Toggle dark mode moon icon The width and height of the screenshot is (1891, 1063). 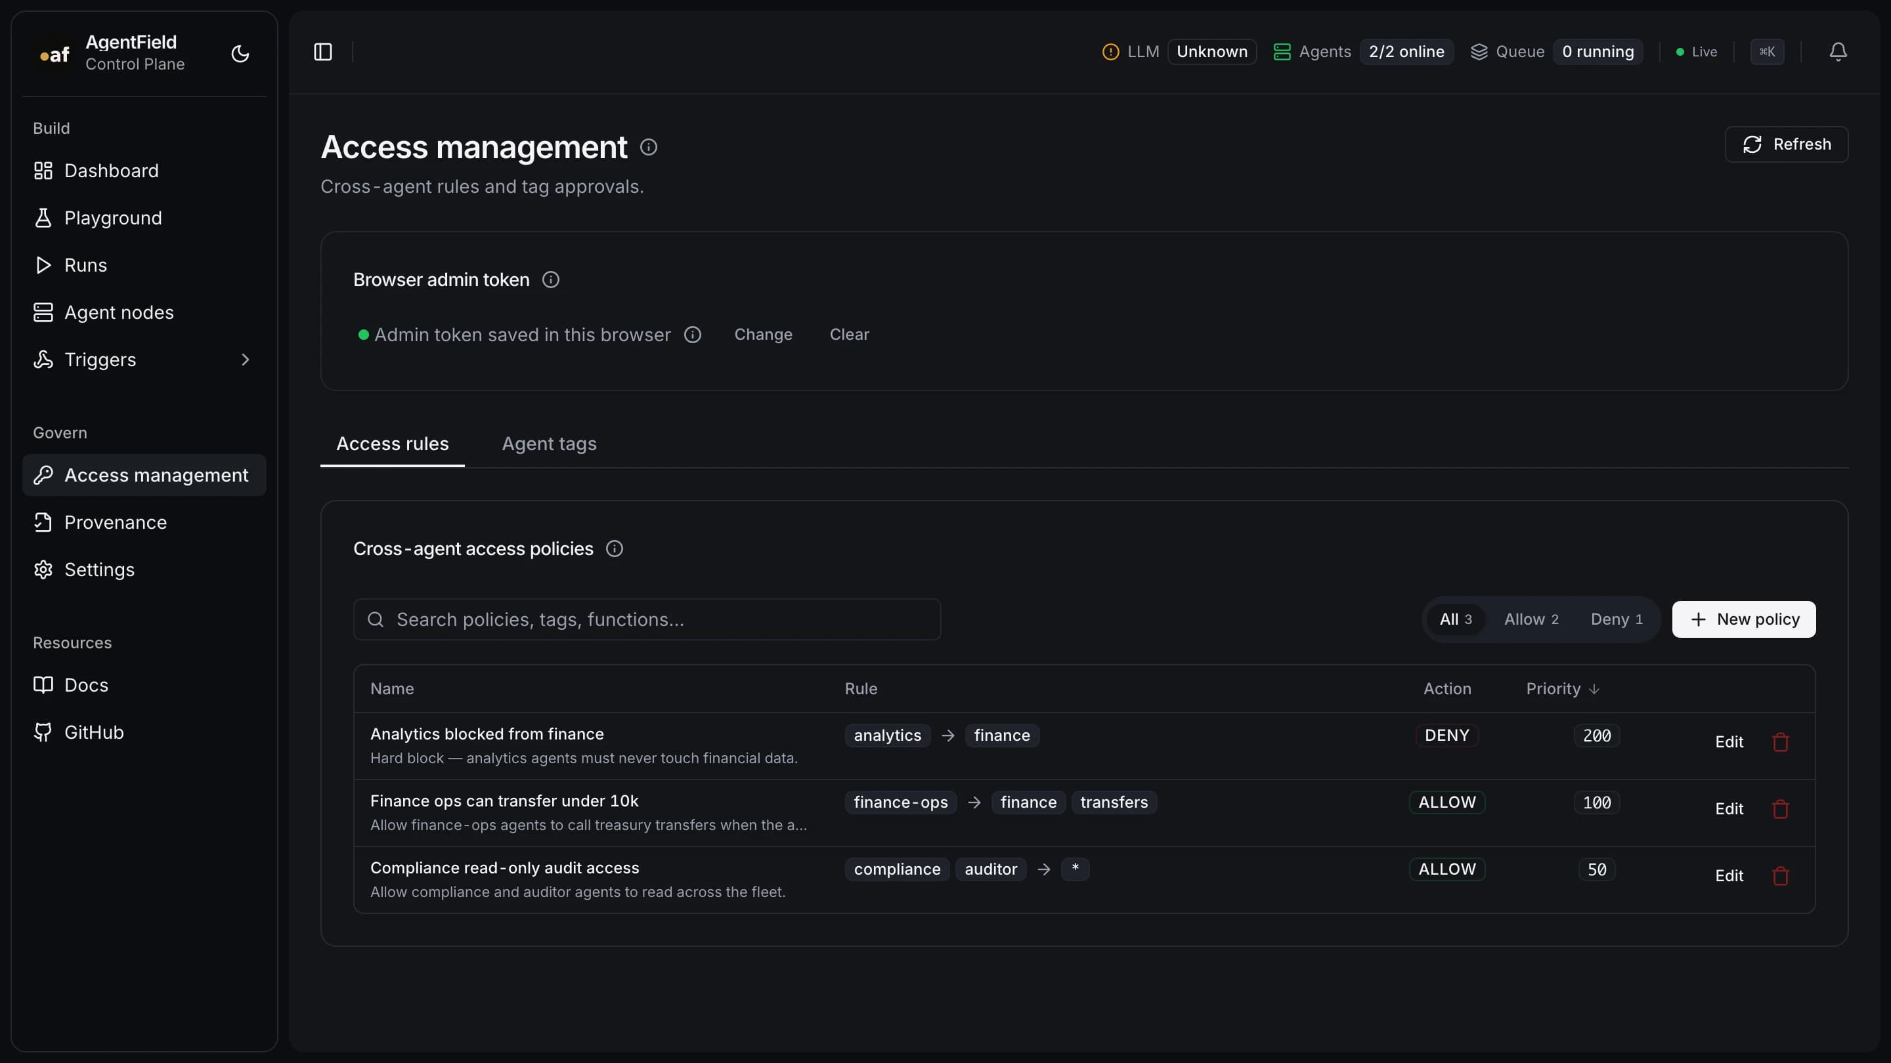pyautogui.click(x=240, y=54)
